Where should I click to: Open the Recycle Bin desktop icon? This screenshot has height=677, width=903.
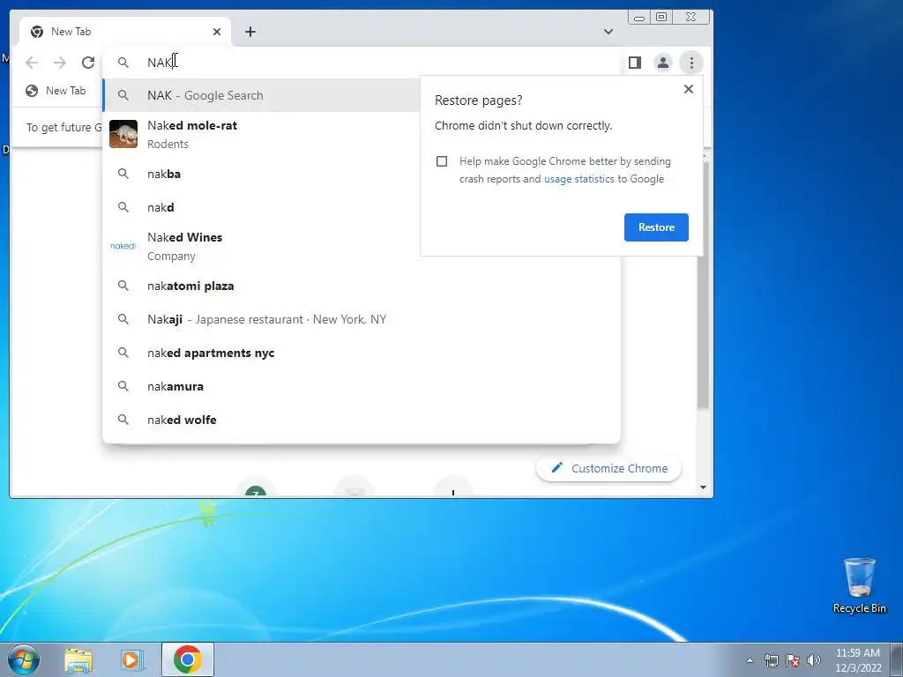click(x=859, y=585)
